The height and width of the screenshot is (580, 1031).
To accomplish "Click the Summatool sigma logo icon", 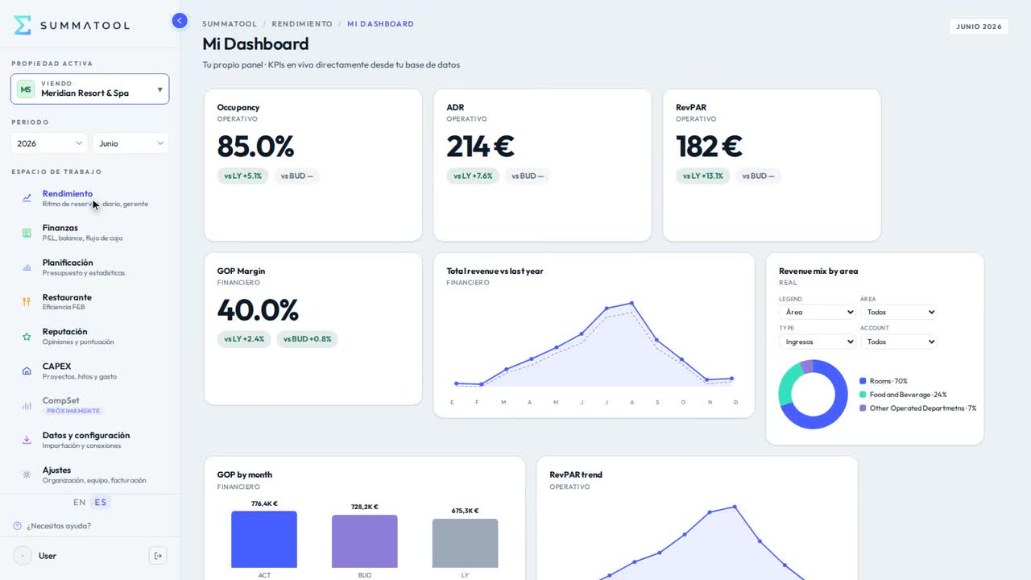I will (23, 25).
